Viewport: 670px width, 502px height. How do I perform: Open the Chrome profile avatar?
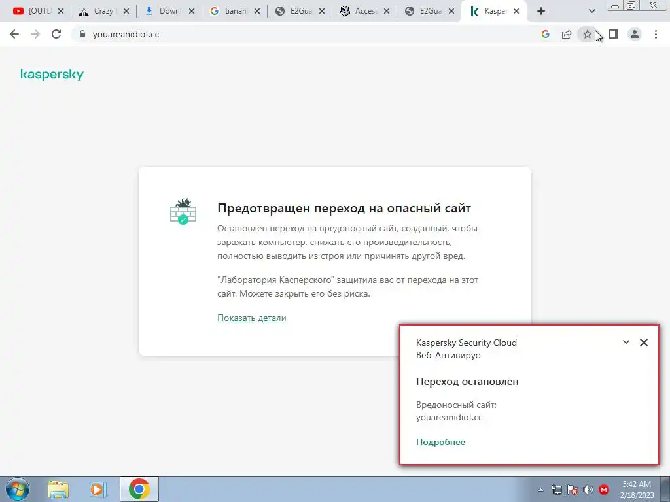point(635,34)
